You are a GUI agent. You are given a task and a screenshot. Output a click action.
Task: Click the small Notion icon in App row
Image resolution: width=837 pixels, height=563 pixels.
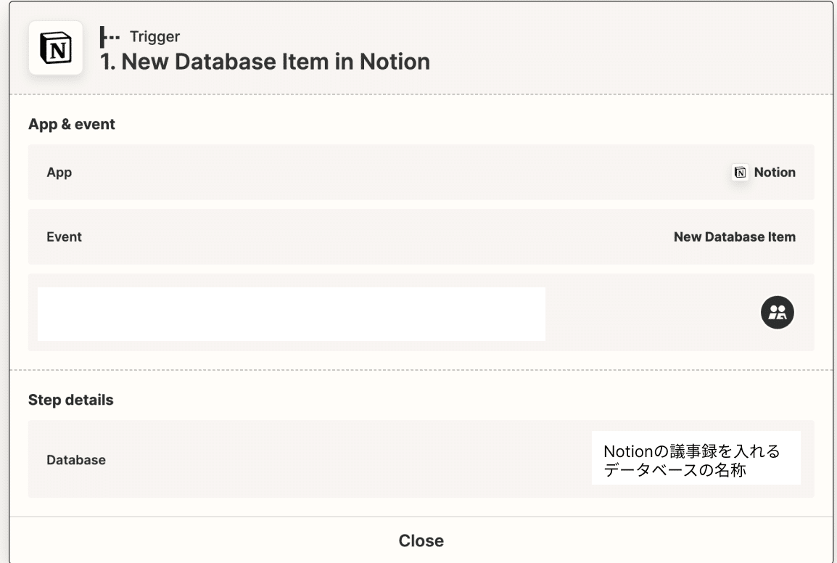click(740, 173)
